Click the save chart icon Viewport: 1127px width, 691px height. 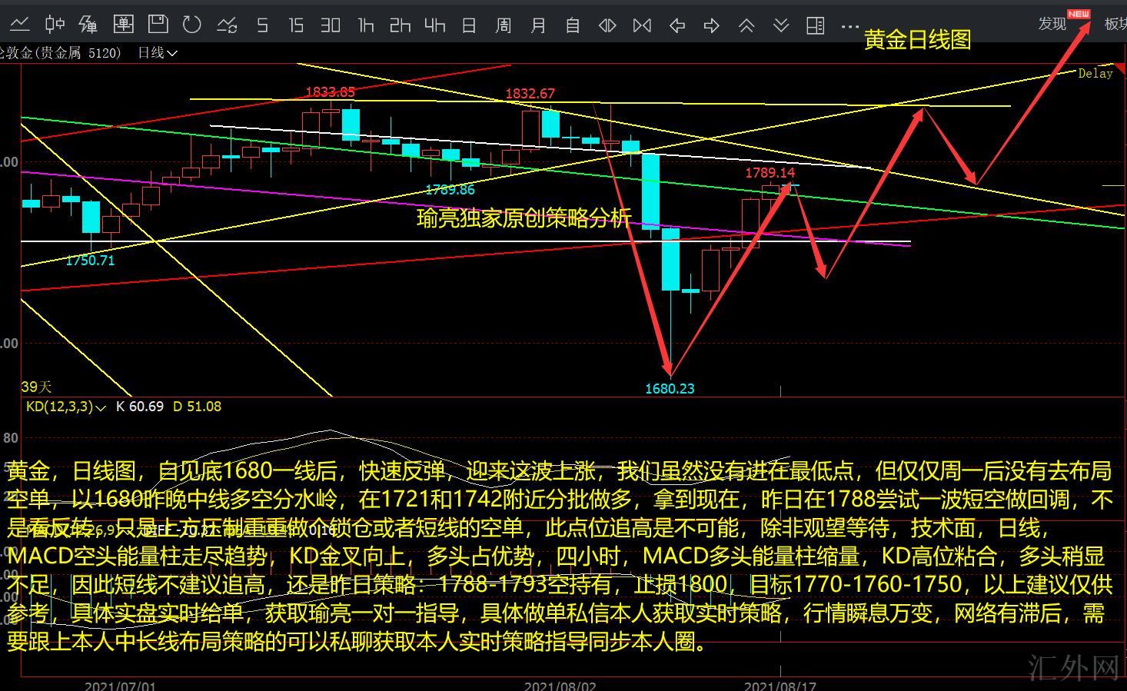pyautogui.click(x=158, y=25)
